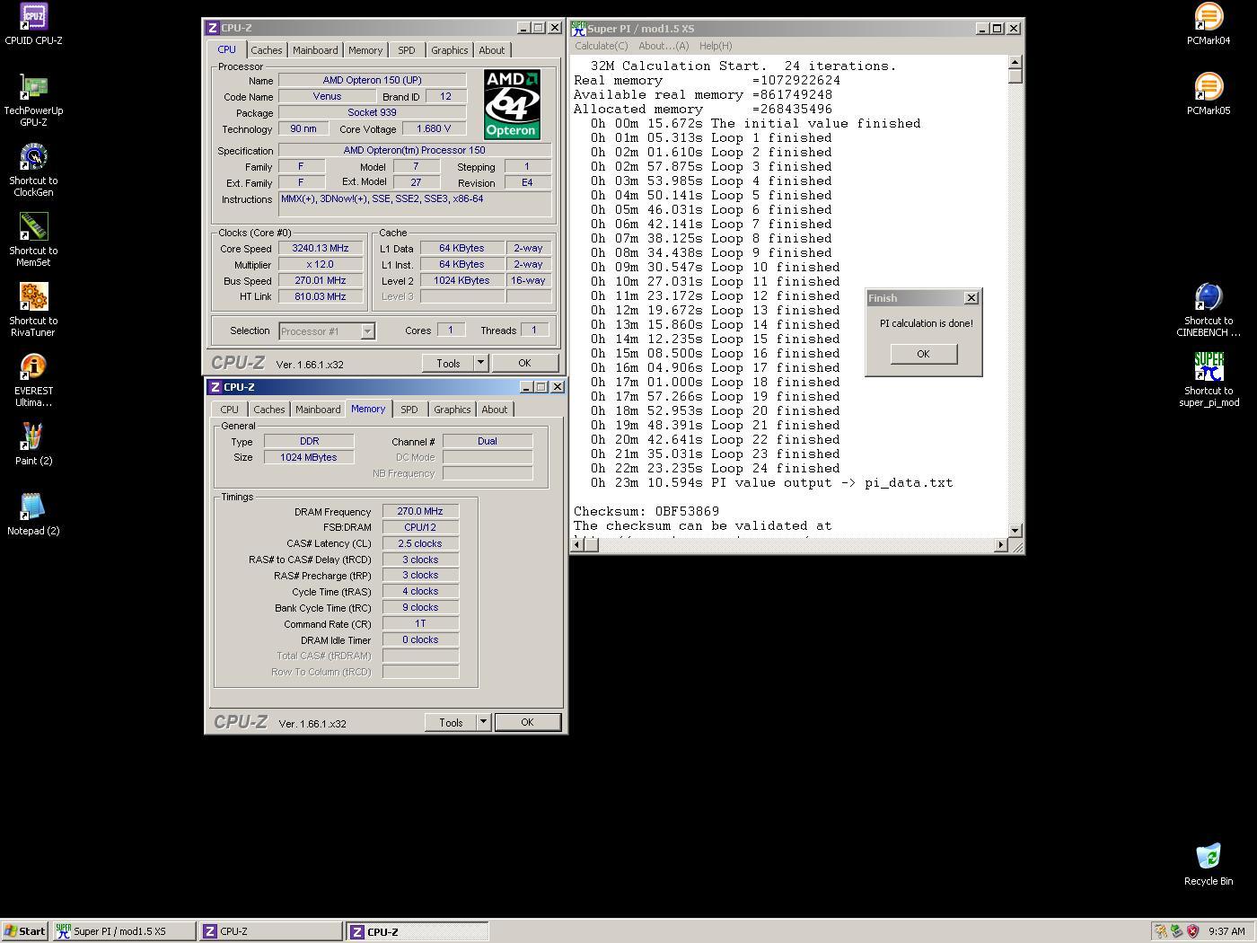Switch to Super PI taskbar button
1257x943 pixels.
[124, 931]
